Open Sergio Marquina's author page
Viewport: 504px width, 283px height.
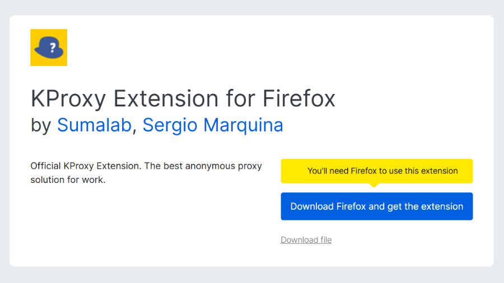[x=213, y=125]
